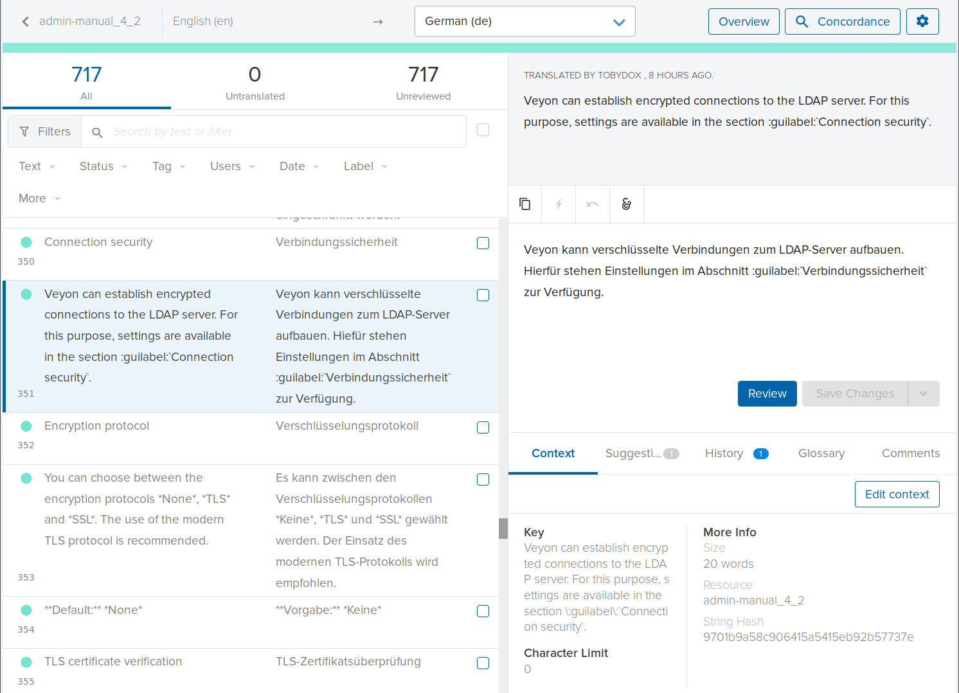959x693 pixels.
Task: Check the box for Connection security string
Action: tap(483, 243)
